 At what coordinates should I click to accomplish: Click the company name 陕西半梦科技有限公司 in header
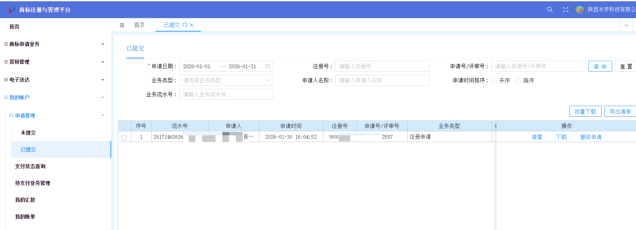click(612, 10)
